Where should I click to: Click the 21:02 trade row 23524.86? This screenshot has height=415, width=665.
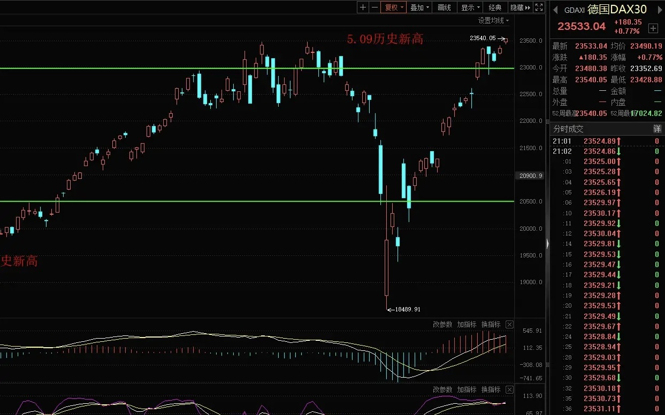pyautogui.click(x=607, y=151)
